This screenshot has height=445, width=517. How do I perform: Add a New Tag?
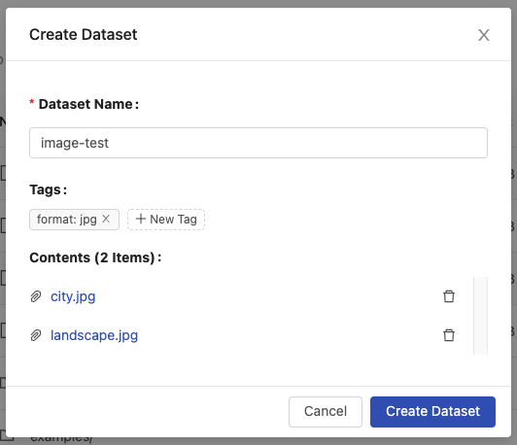[166, 220]
